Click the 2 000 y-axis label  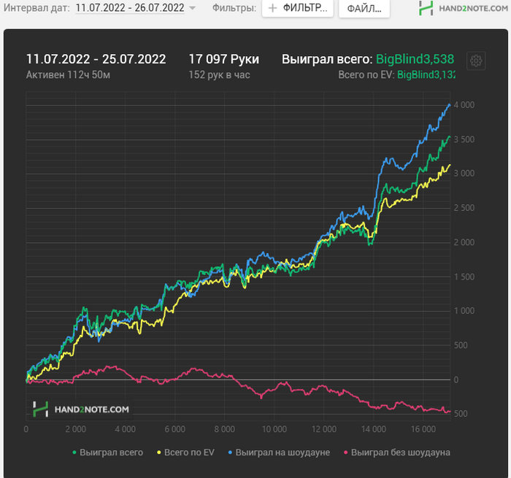[464, 242]
